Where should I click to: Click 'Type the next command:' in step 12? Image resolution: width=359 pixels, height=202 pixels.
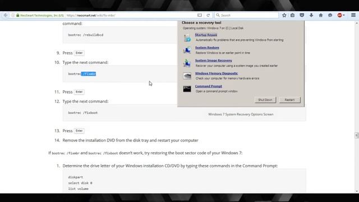click(x=85, y=101)
